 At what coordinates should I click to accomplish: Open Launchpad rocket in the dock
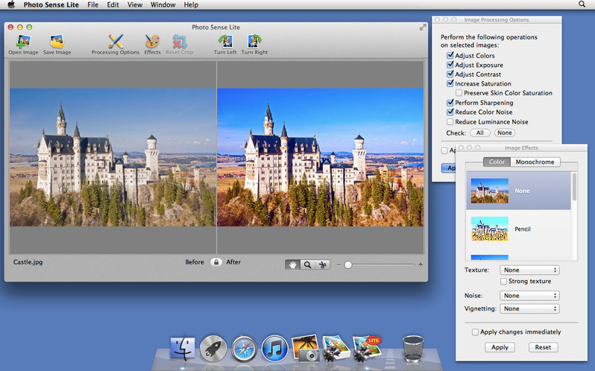(213, 348)
